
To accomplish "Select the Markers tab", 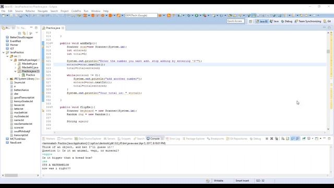I will point(49,138).
